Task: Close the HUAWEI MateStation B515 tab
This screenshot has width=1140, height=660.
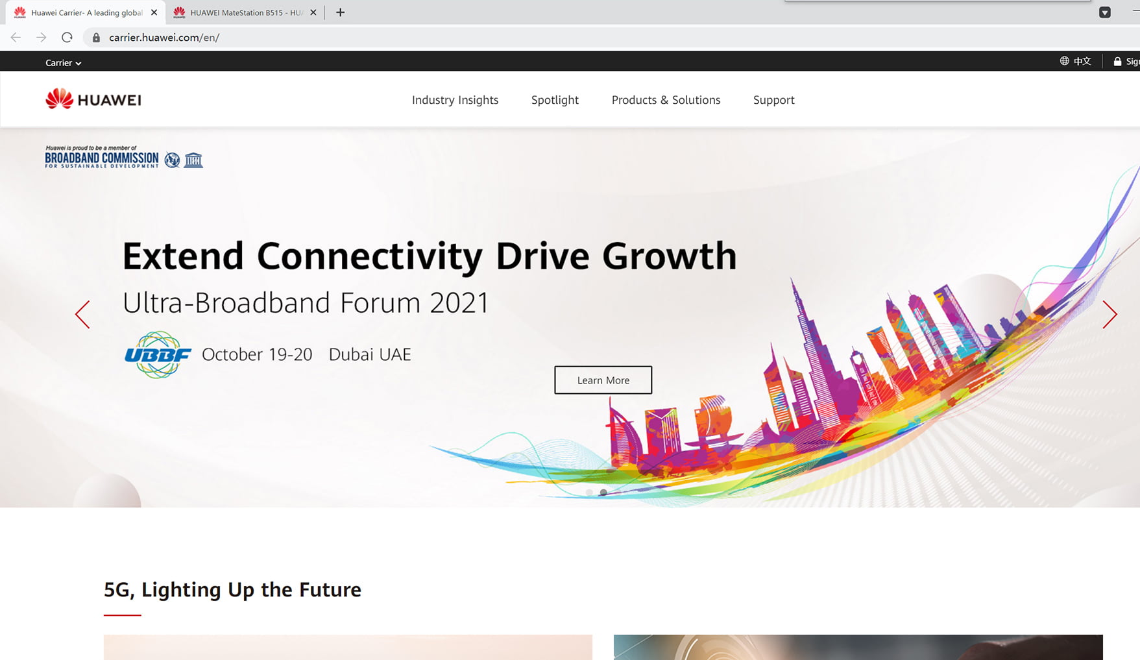Action: pos(313,12)
